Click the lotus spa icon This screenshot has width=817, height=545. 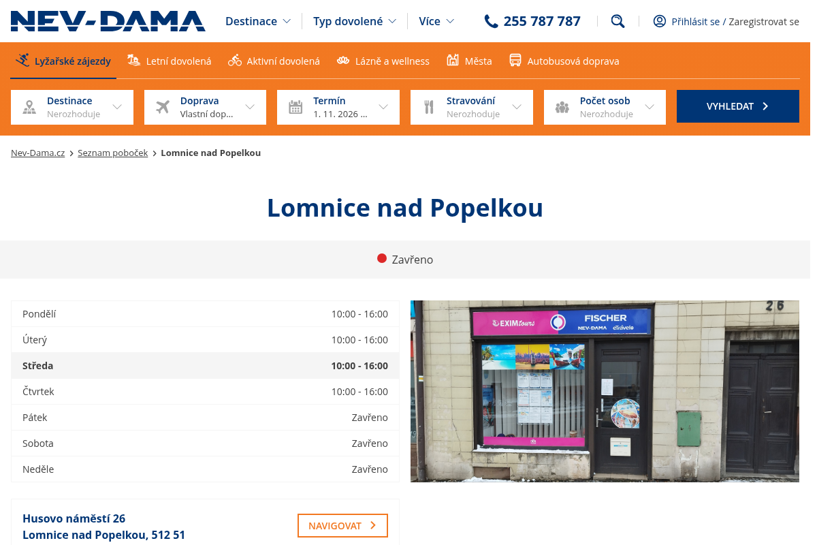pyautogui.click(x=343, y=61)
